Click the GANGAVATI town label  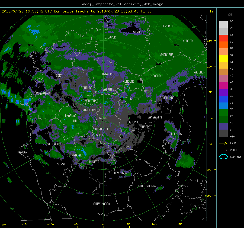pos(155,117)
